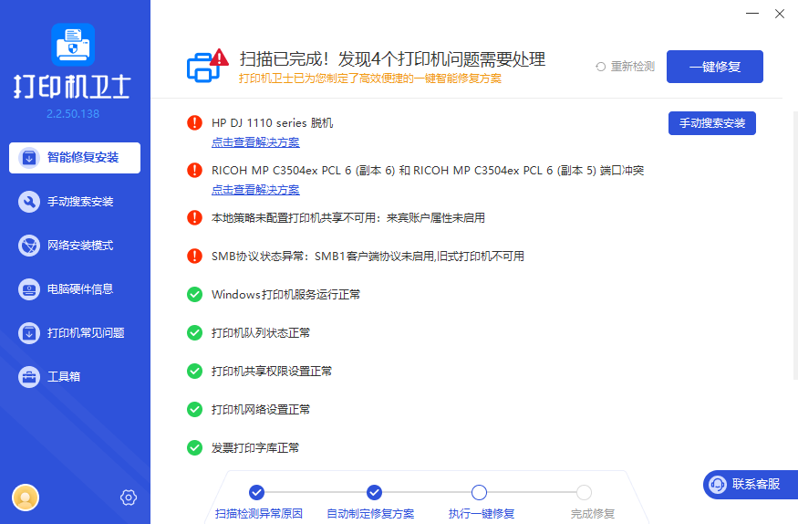798x524 pixels.
Task: Open 联系客服 support button
Action: (x=751, y=484)
